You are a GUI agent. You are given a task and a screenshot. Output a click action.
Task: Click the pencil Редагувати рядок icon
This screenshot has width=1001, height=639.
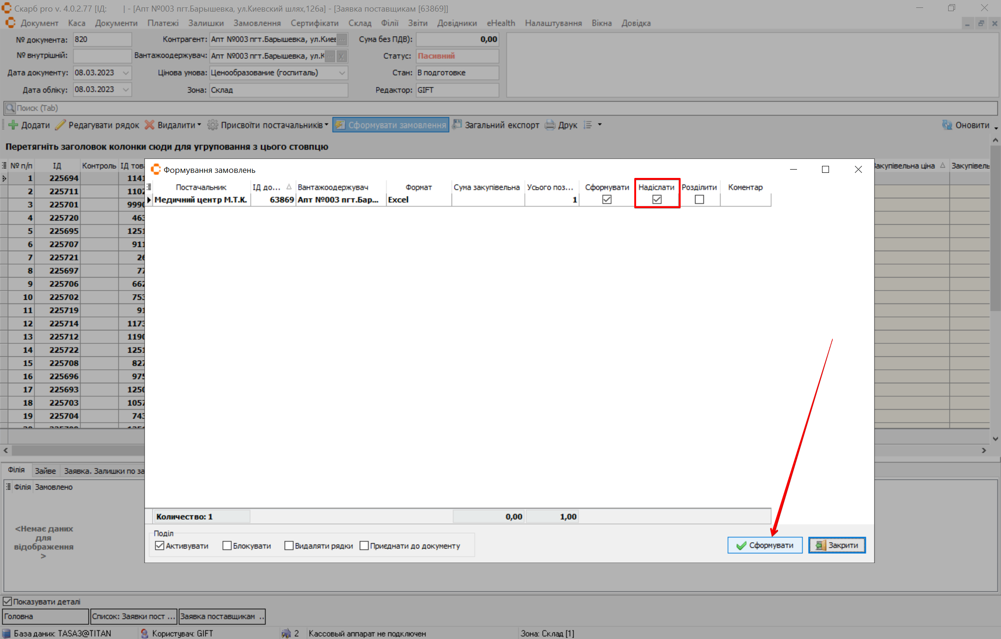(60, 125)
